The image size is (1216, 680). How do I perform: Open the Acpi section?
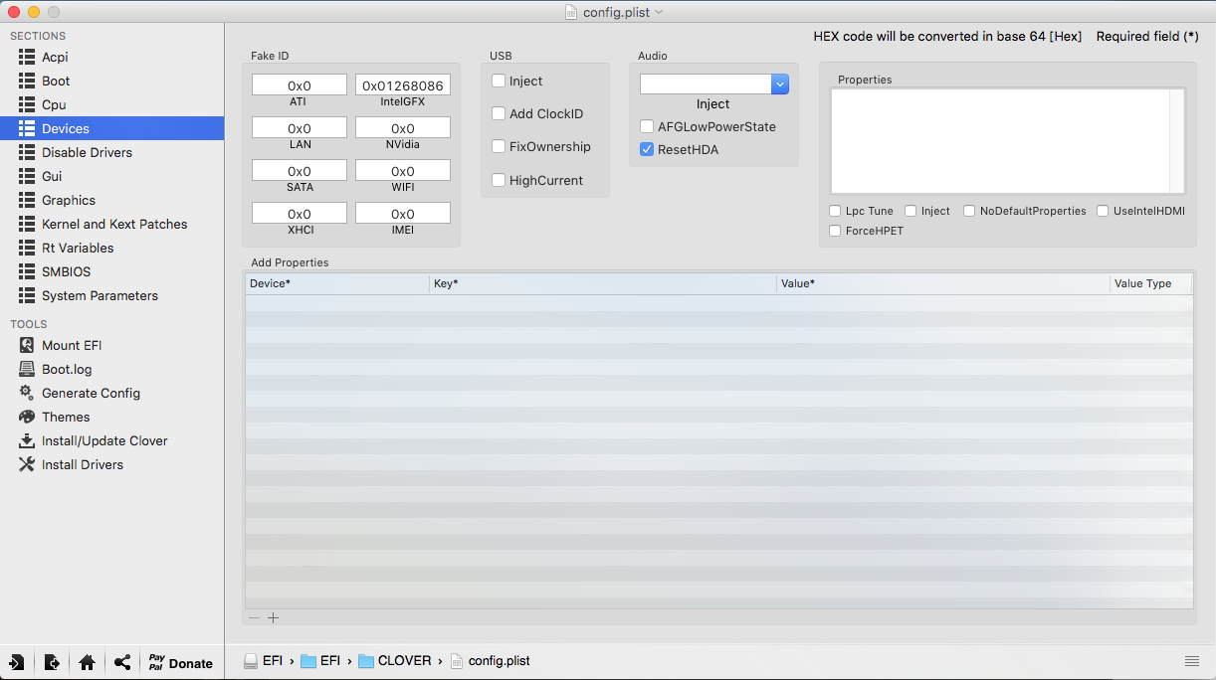pyautogui.click(x=111, y=57)
